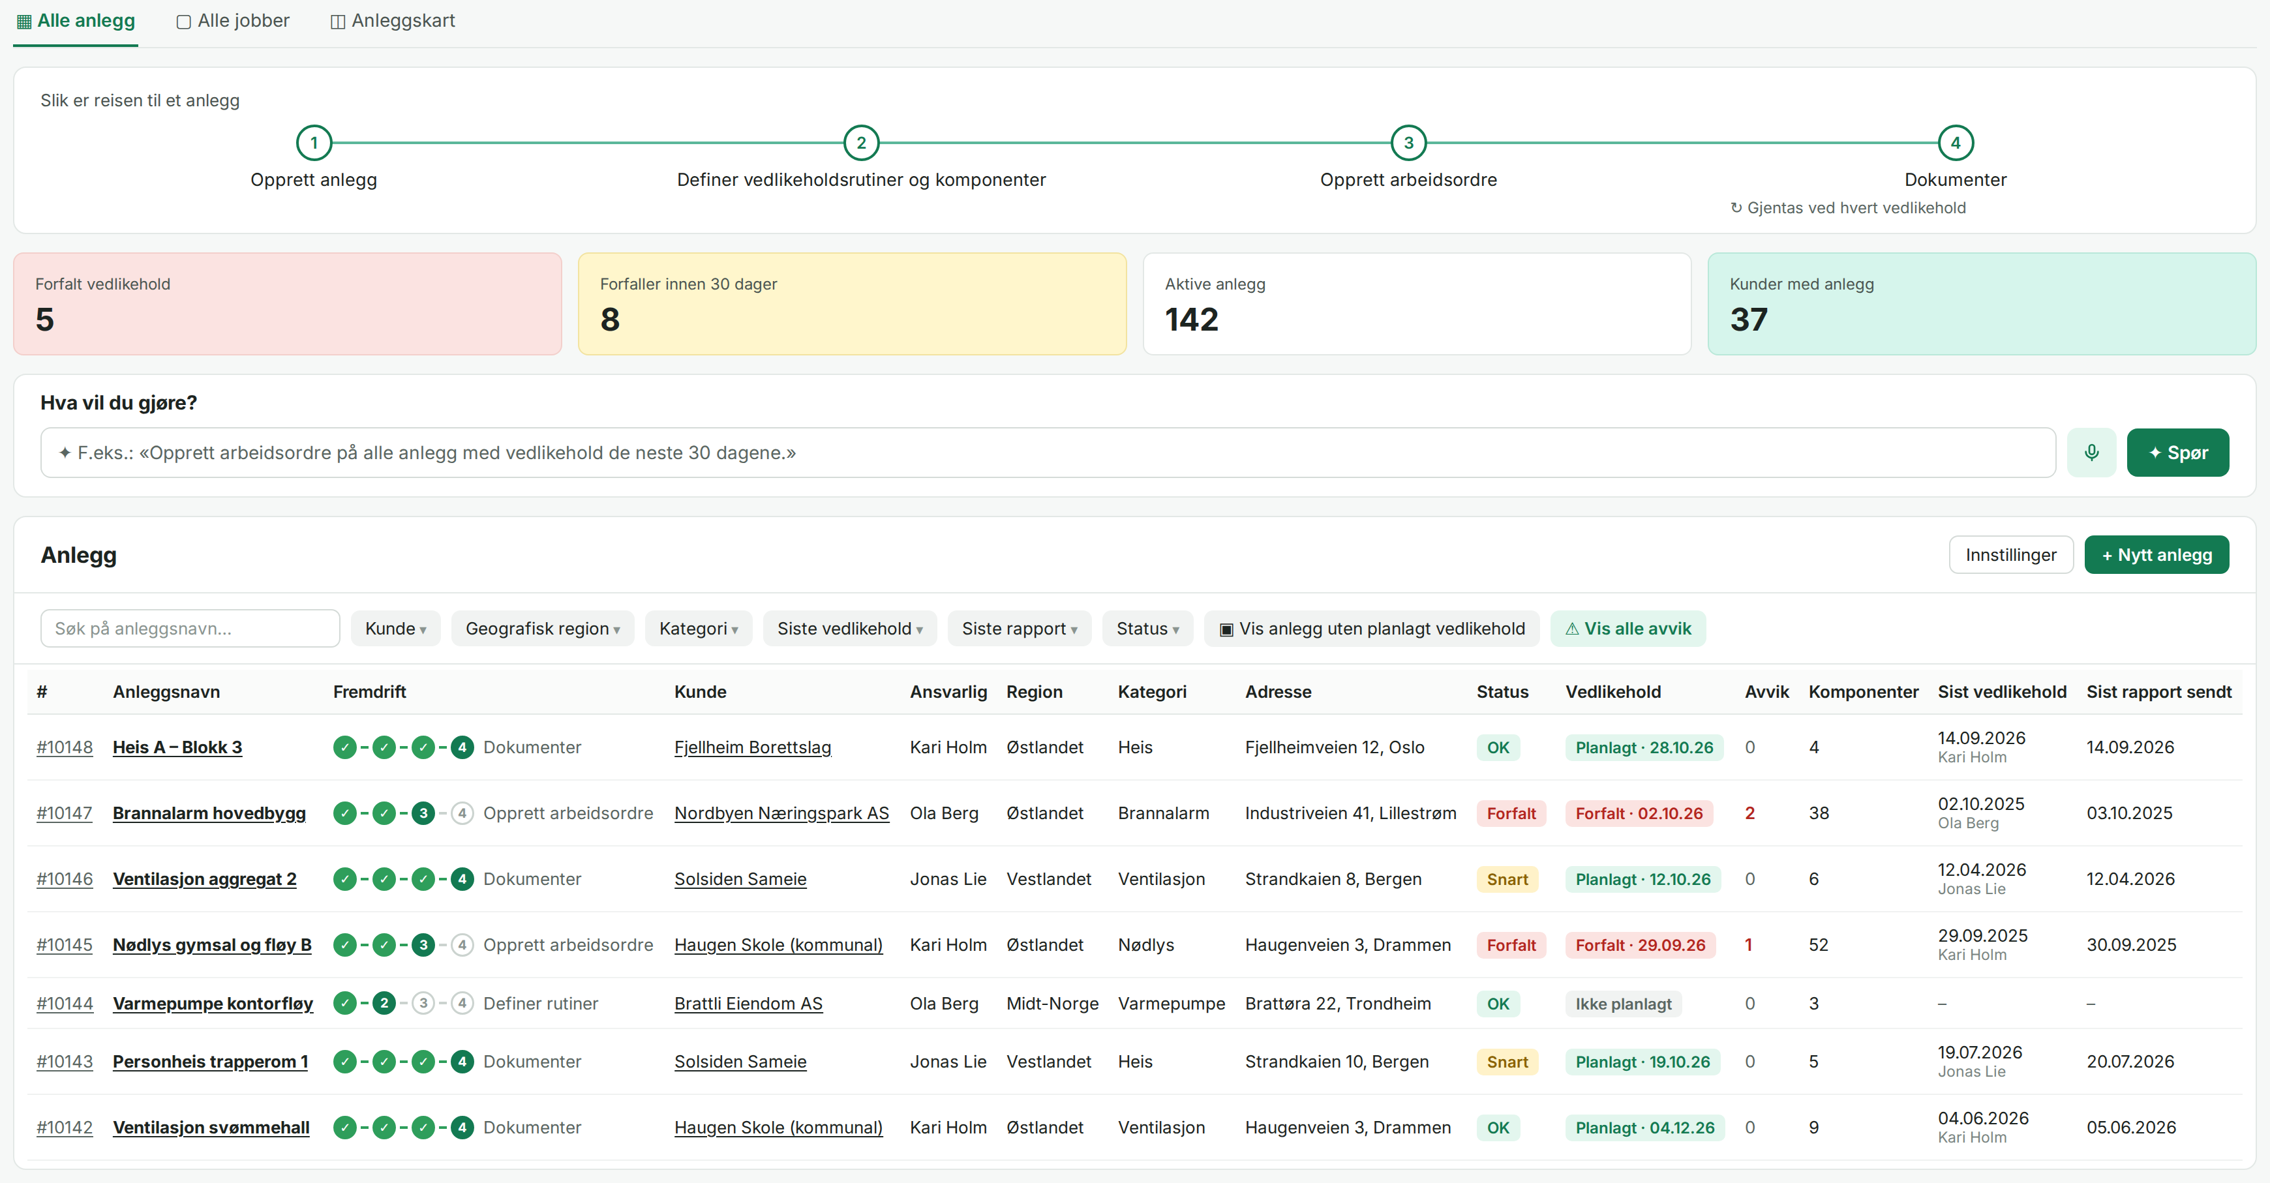Click step 2 progress icon for Varmepumpe kontorfløy
The height and width of the screenshot is (1183, 2270).
[x=384, y=1003]
